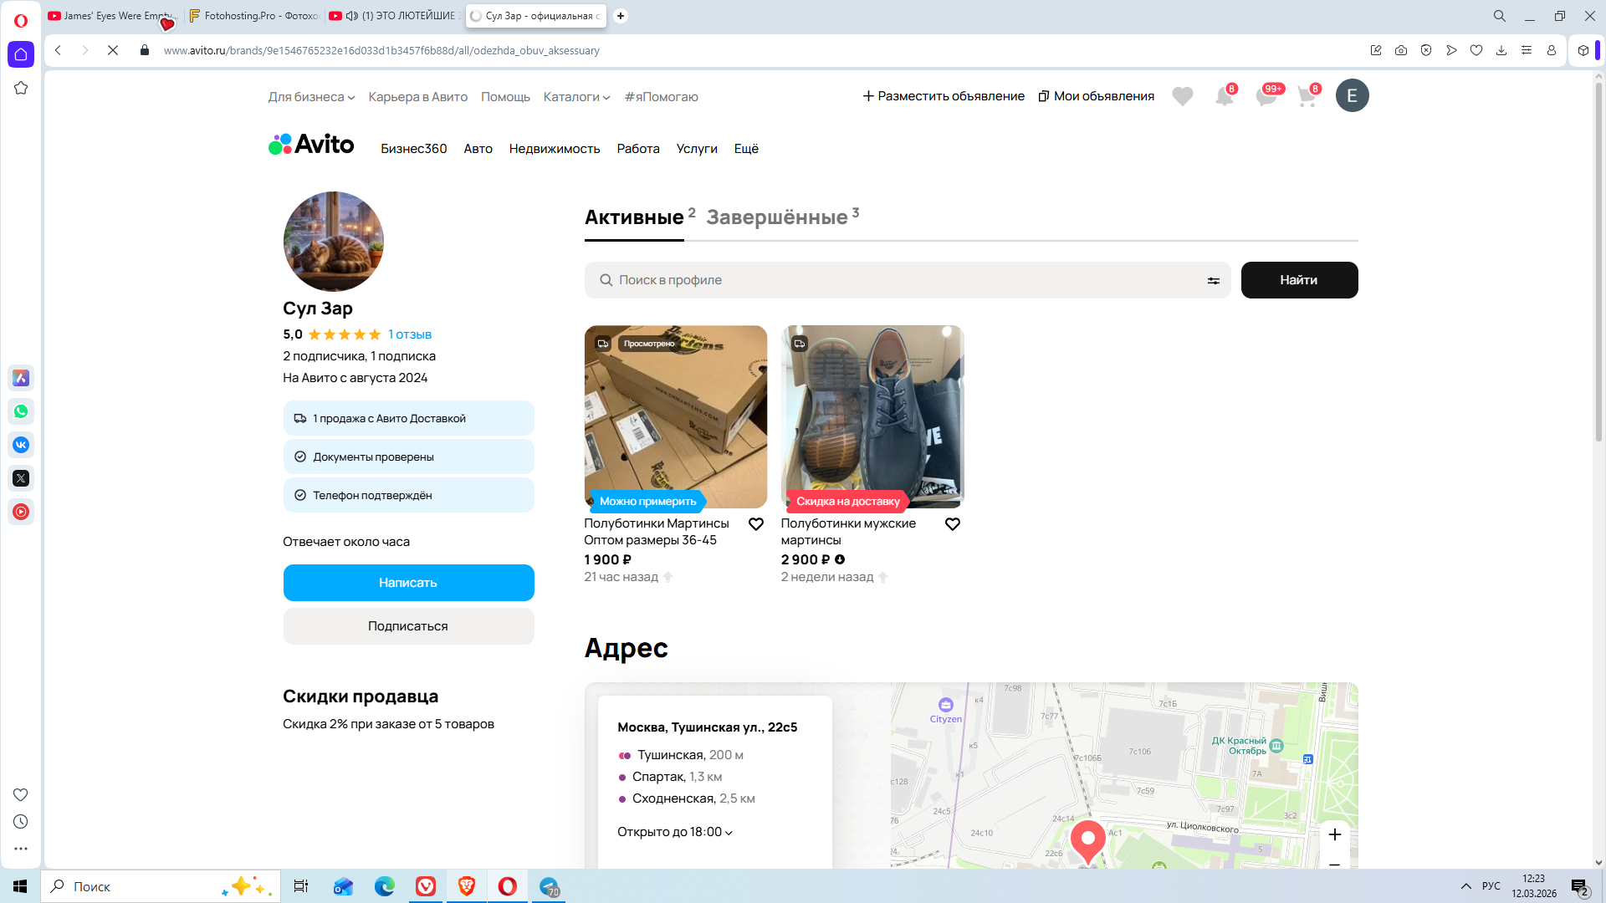Mute the playing YouTube tab's audio
Image resolution: width=1606 pixels, height=903 pixels.
(352, 16)
